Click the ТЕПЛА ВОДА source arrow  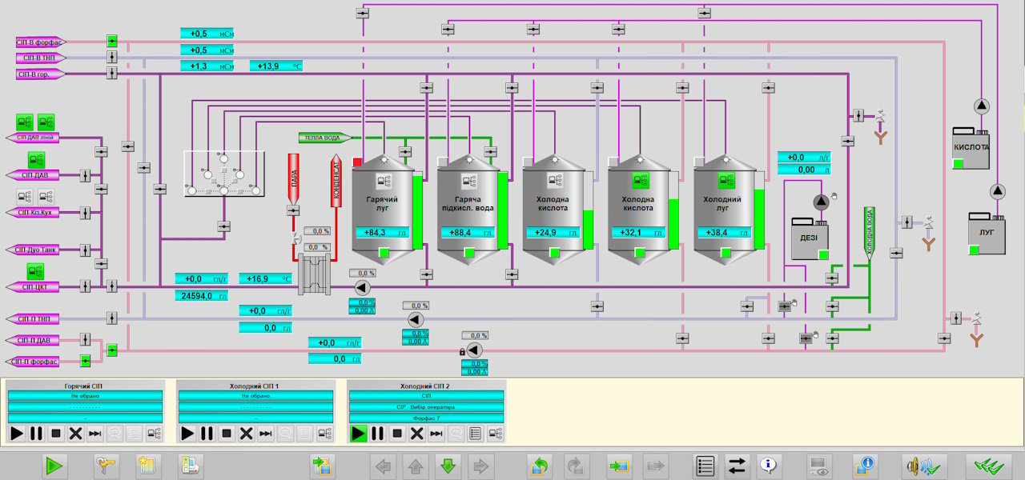(325, 138)
